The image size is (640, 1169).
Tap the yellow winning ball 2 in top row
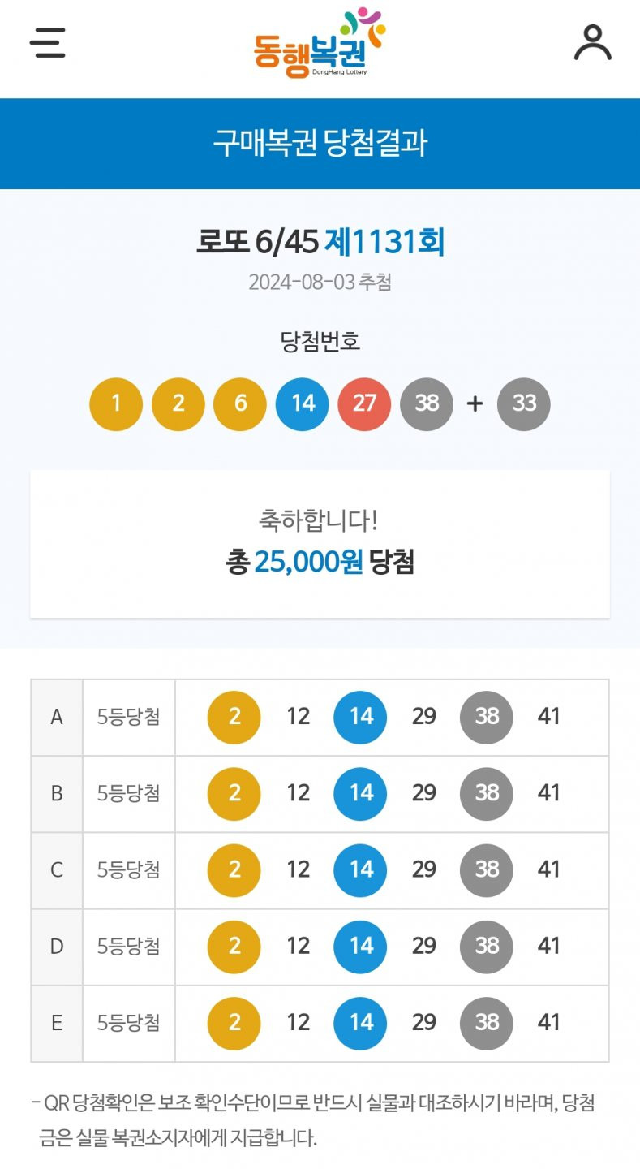178,403
